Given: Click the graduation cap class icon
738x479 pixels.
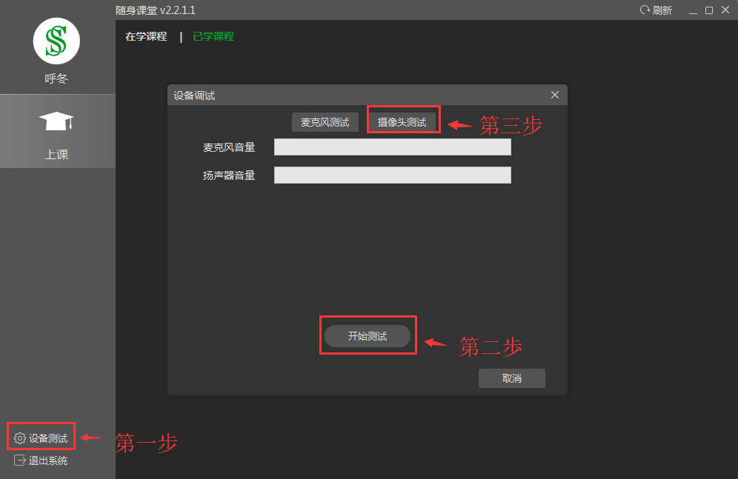Looking at the screenshot, I should coord(56,121).
